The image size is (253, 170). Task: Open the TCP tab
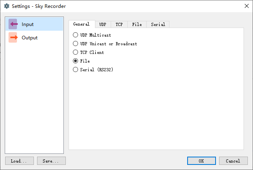pos(119,24)
